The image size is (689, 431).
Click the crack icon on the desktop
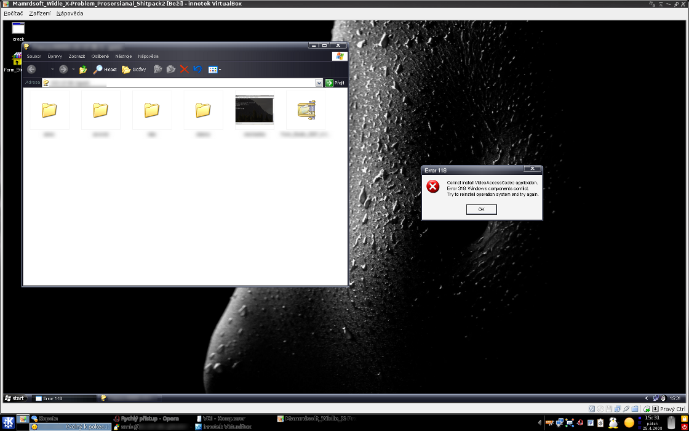pos(18,28)
